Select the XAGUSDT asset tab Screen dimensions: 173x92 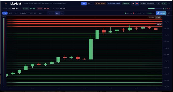pyautogui.click(x=33, y=13)
